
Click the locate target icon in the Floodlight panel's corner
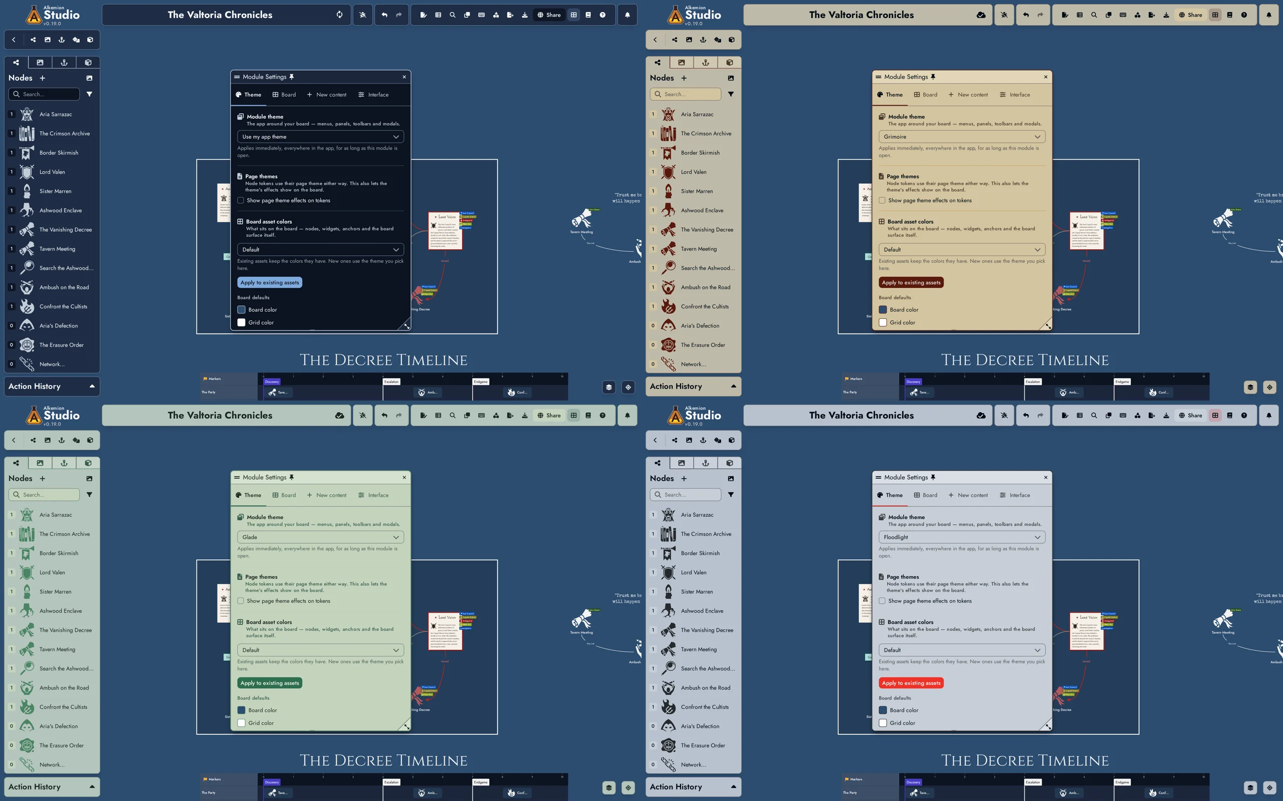tap(1270, 788)
